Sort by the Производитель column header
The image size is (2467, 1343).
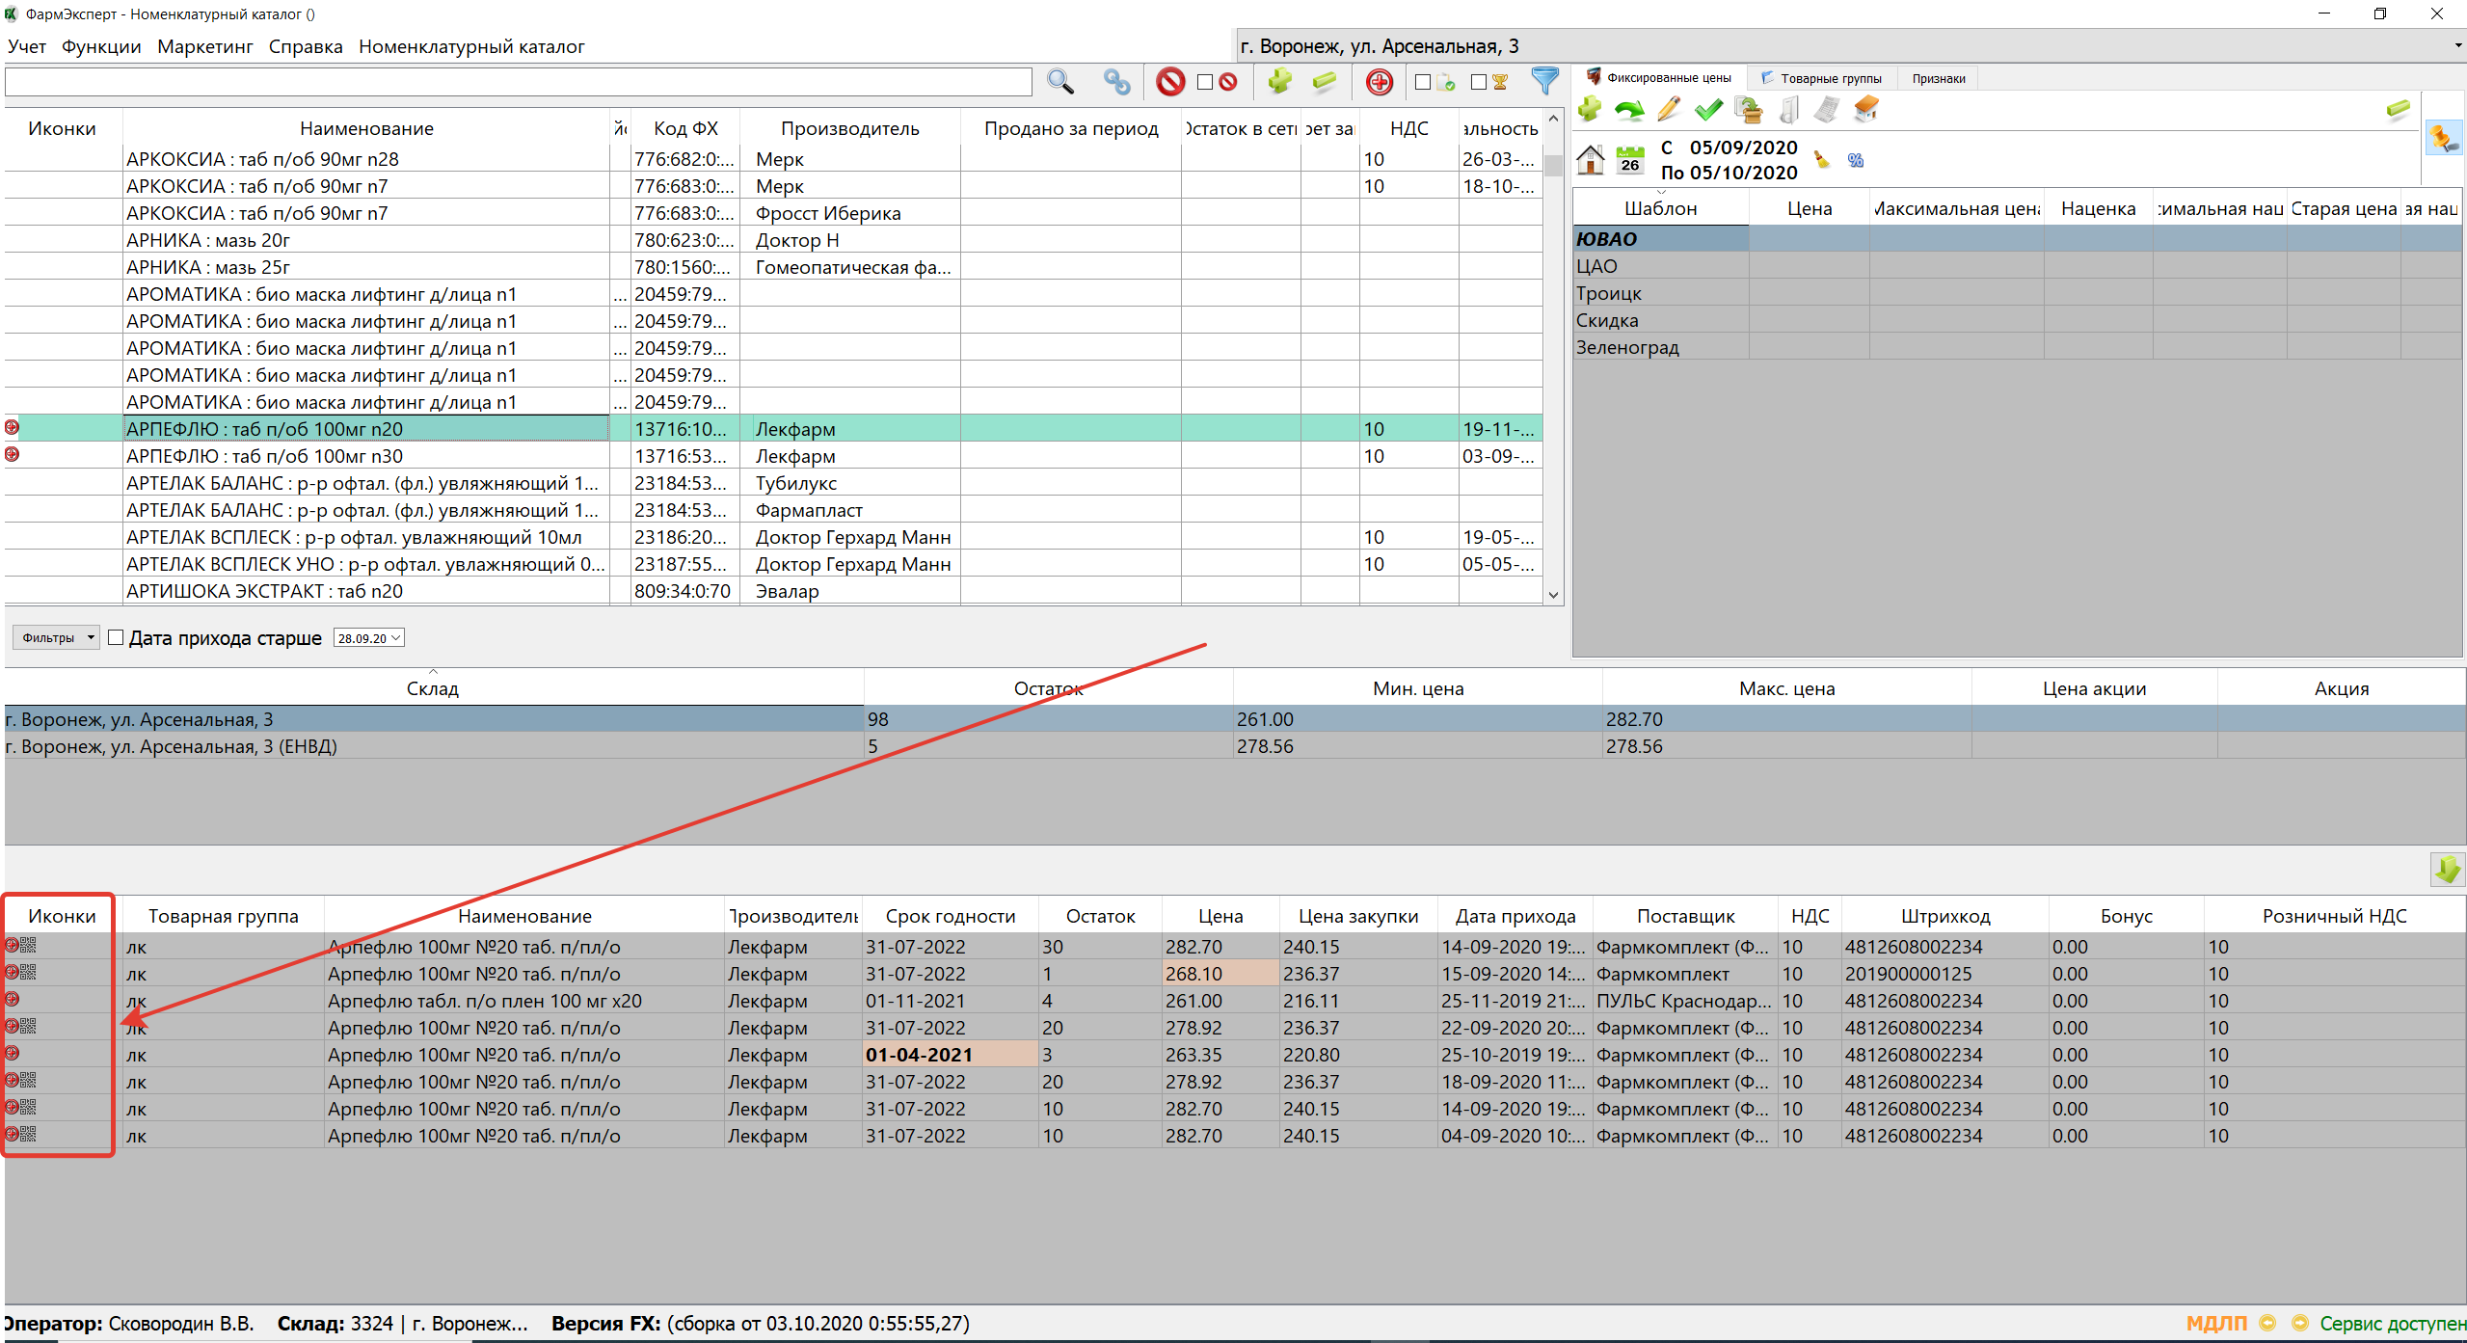[x=849, y=128]
